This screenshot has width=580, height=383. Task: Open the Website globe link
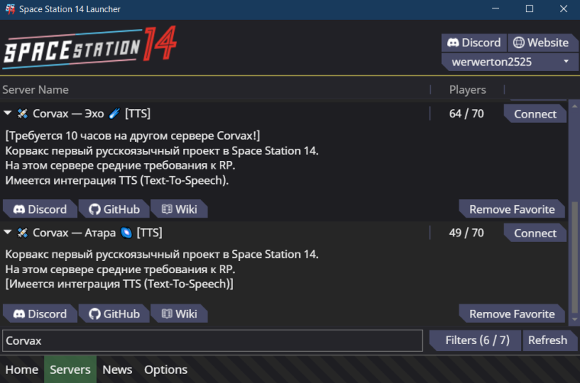[x=543, y=43]
